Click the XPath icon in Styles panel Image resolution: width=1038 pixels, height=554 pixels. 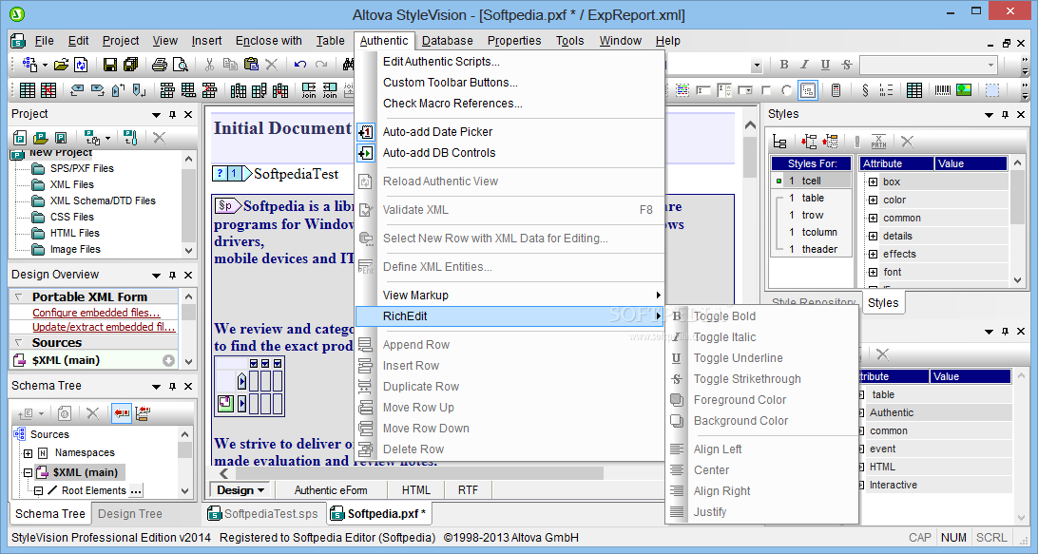coord(878,141)
